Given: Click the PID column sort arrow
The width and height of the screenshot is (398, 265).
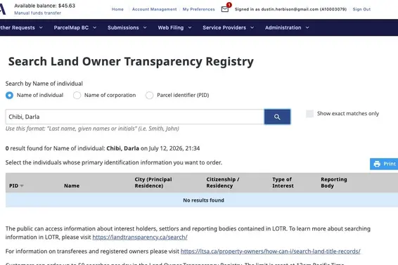Looking at the screenshot, I should click(22, 186).
